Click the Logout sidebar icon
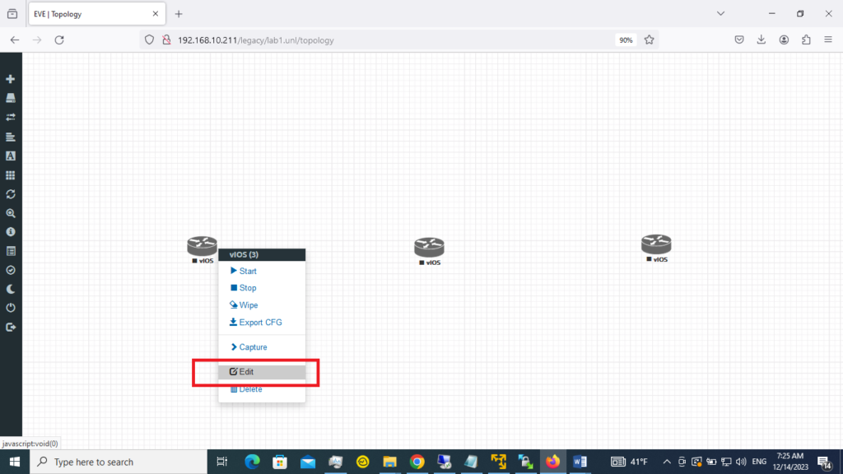 (x=10, y=328)
